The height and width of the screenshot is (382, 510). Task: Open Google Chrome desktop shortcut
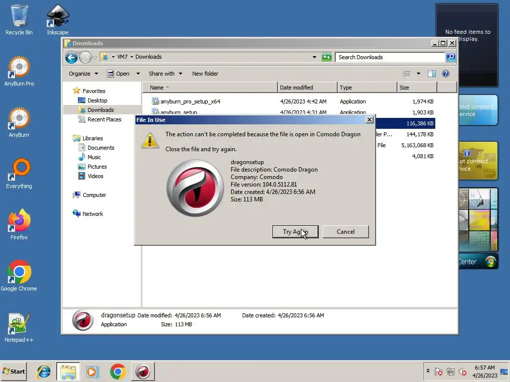click(x=19, y=276)
